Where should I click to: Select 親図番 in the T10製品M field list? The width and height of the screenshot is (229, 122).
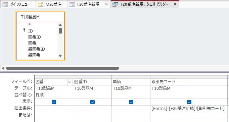(34, 55)
